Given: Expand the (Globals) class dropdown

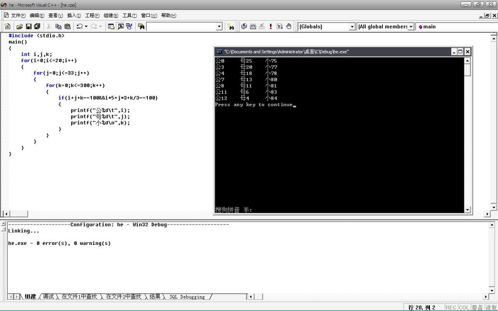Looking at the screenshot, I should click(352, 27).
